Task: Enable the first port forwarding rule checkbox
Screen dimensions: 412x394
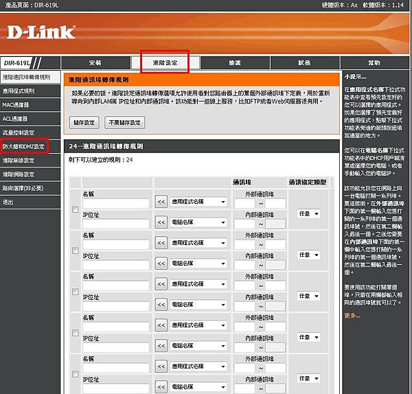Action: [76, 209]
